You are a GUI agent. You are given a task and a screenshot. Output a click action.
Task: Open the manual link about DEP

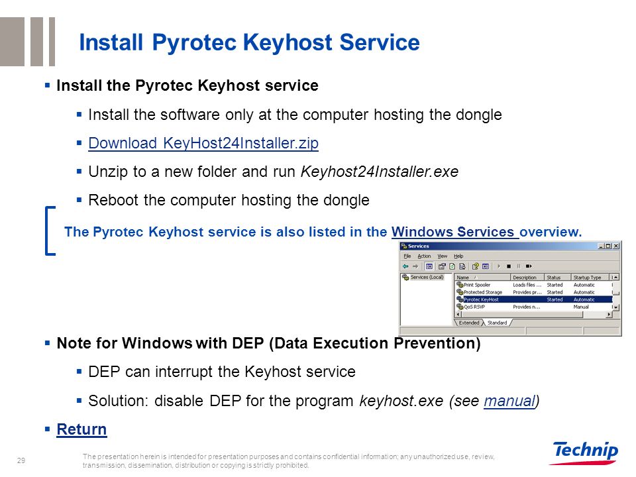point(510,401)
